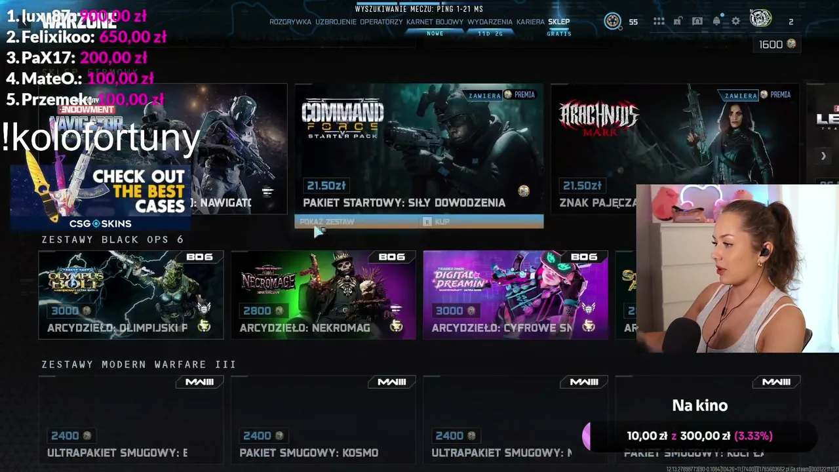
Task: Switch to the UZBROJENIE tab
Action: click(336, 22)
